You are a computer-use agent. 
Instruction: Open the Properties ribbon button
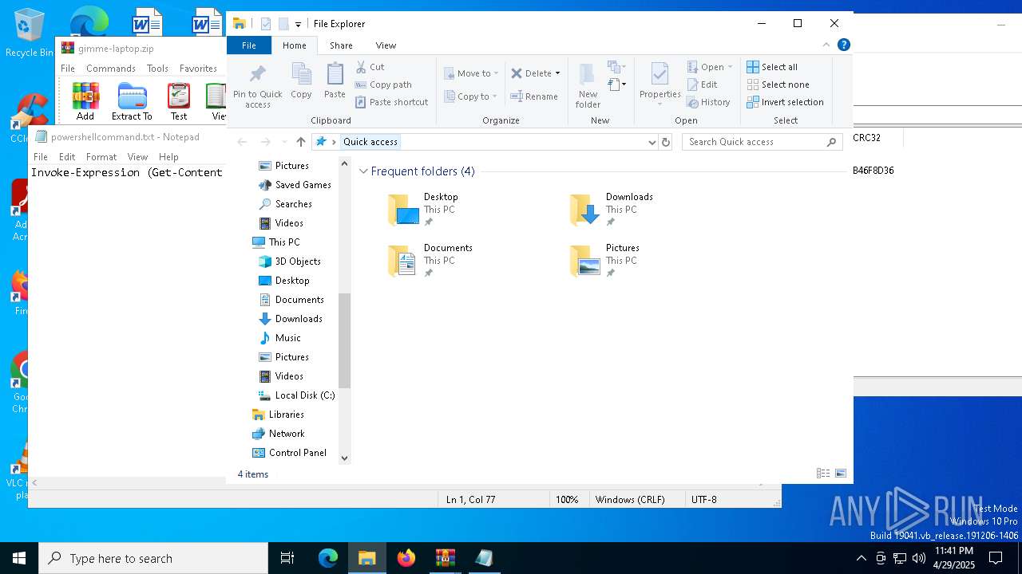pyautogui.click(x=660, y=85)
